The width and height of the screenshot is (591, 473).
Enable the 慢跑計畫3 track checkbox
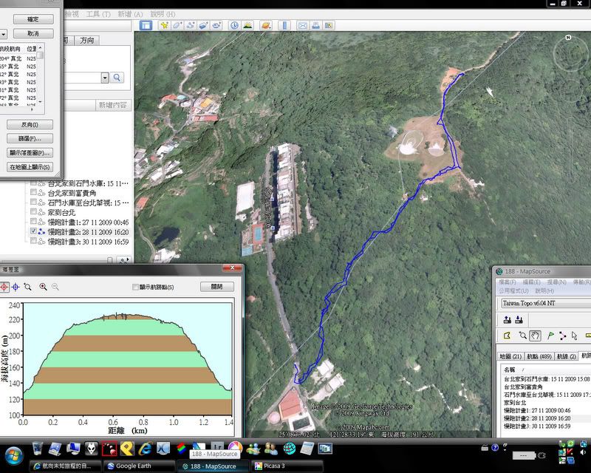33,242
